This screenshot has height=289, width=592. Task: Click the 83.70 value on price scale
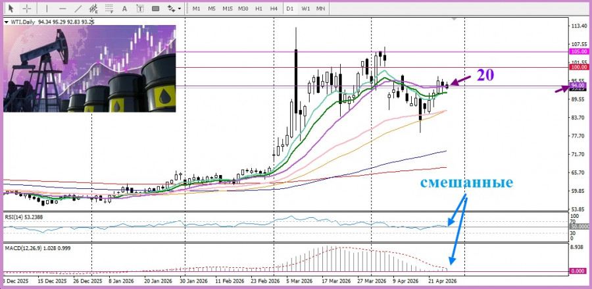click(578, 117)
